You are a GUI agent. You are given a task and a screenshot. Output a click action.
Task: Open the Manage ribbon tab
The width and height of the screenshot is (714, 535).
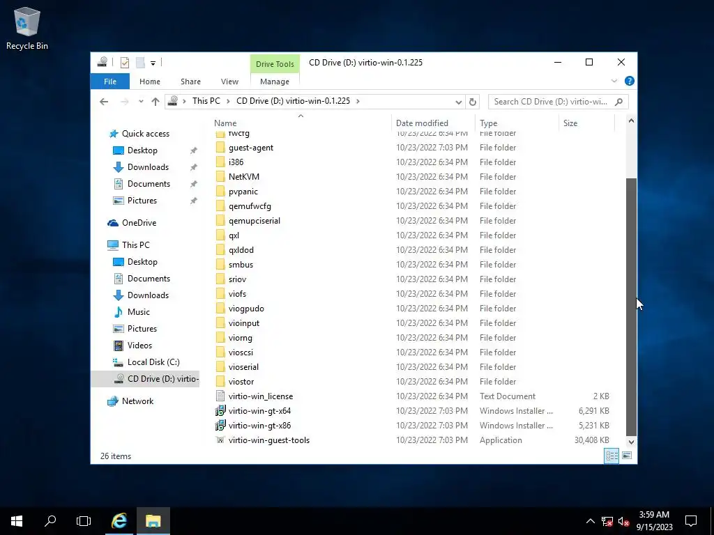click(x=275, y=82)
